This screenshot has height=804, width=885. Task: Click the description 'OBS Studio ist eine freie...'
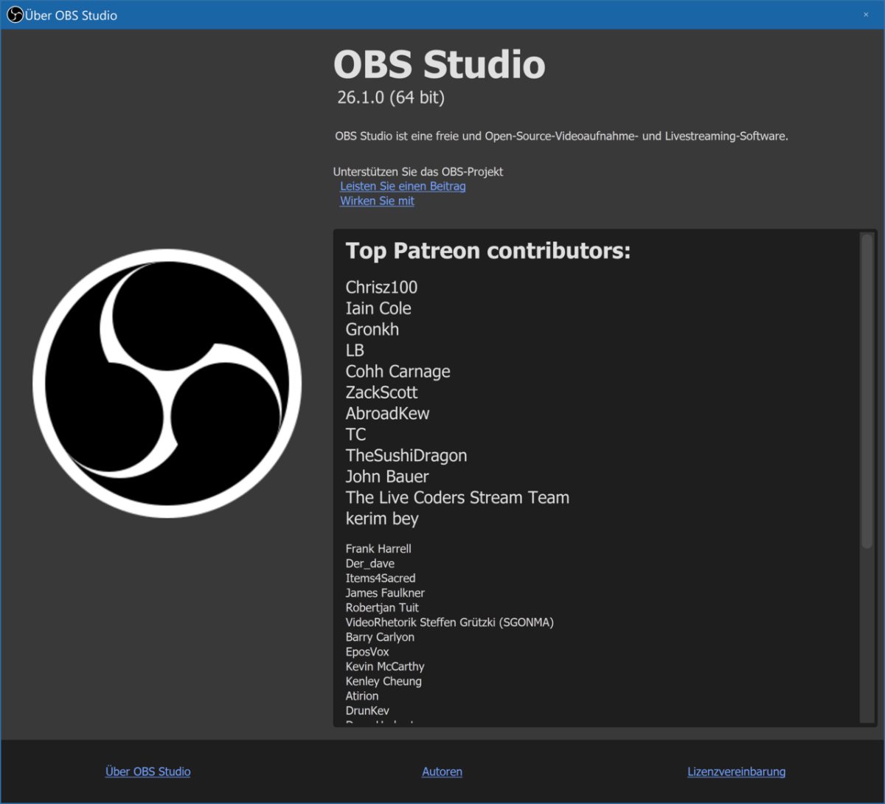[x=561, y=136]
